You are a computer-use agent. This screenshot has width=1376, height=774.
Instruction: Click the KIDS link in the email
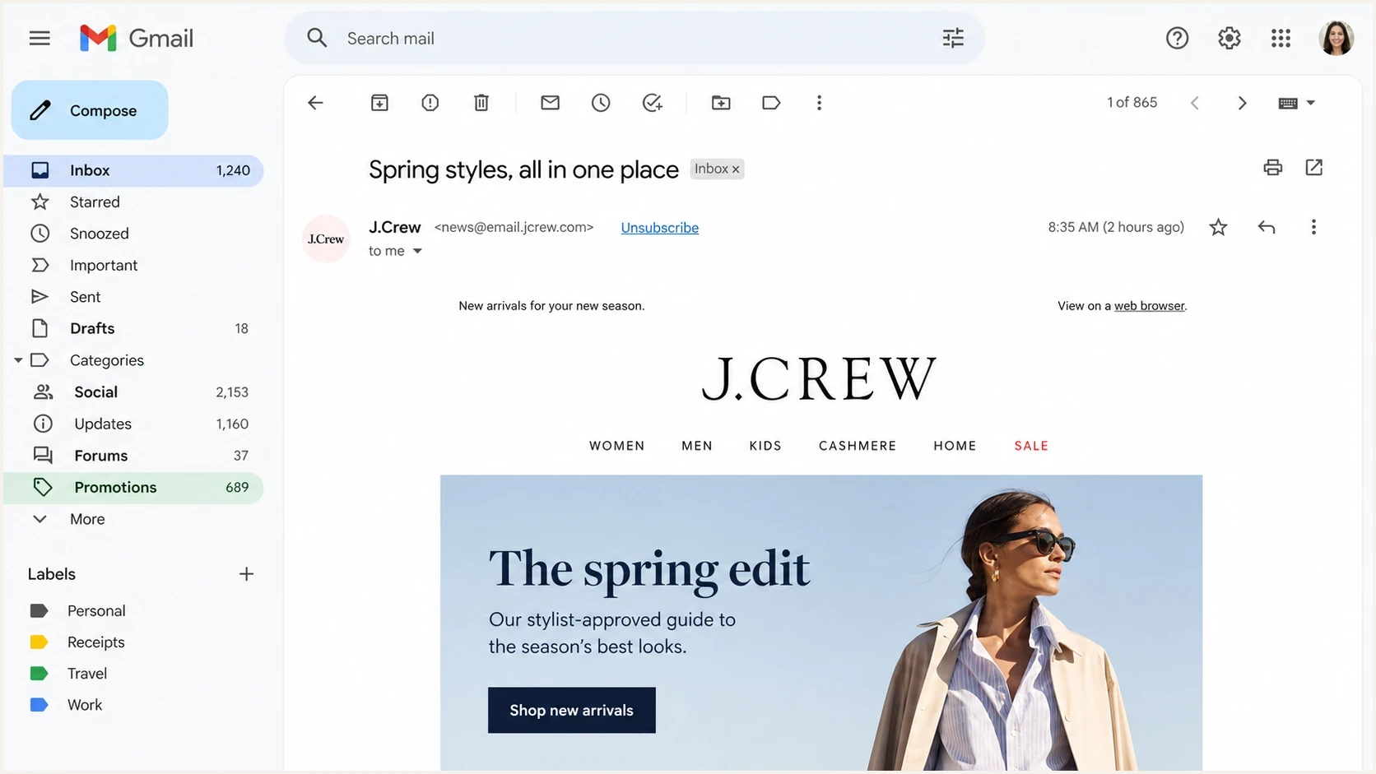[x=765, y=446]
